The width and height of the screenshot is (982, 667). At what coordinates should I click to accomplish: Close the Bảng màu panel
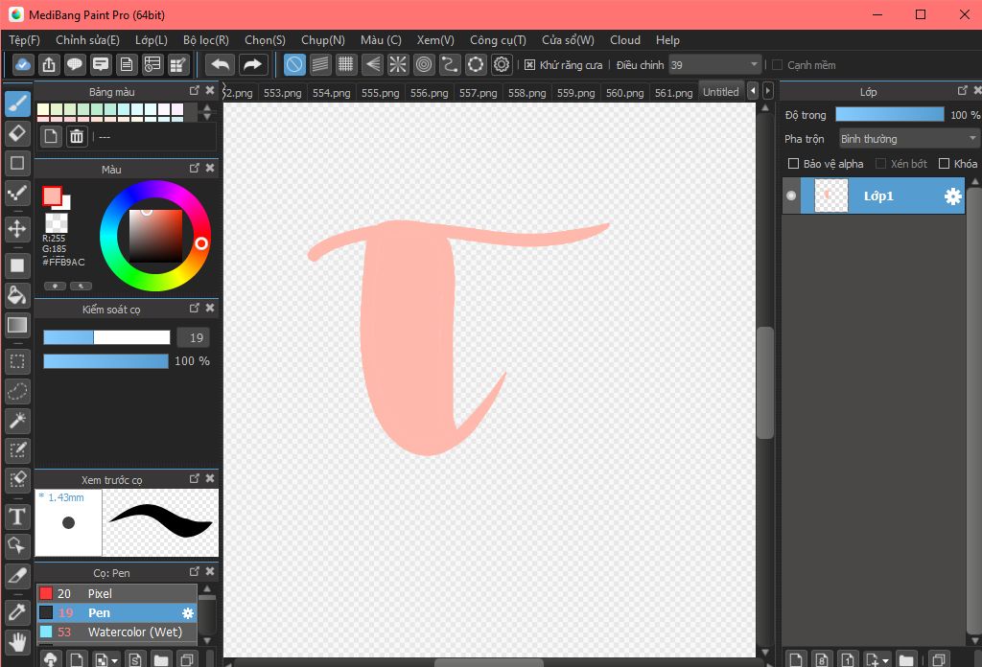tap(210, 91)
